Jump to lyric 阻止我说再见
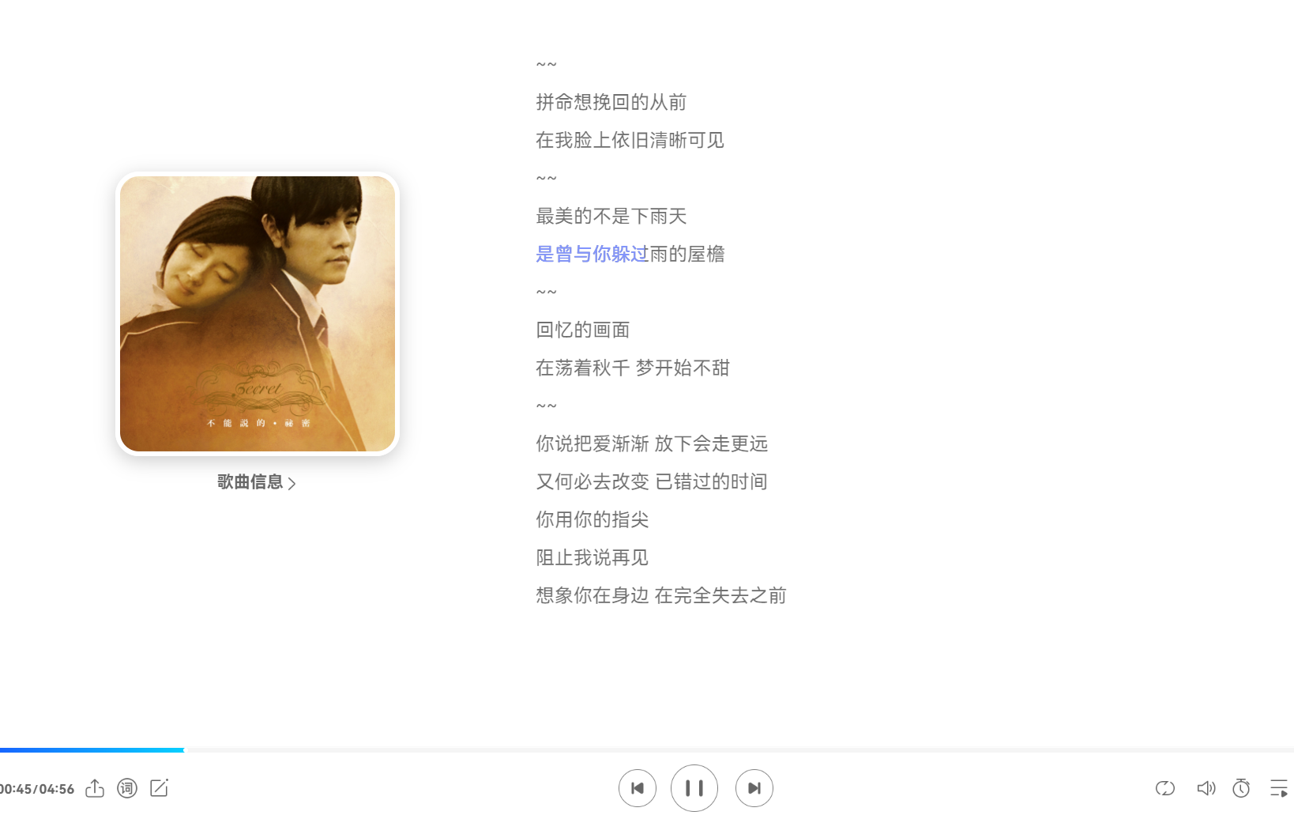The image size is (1294, 819). [x=592, y=557]
